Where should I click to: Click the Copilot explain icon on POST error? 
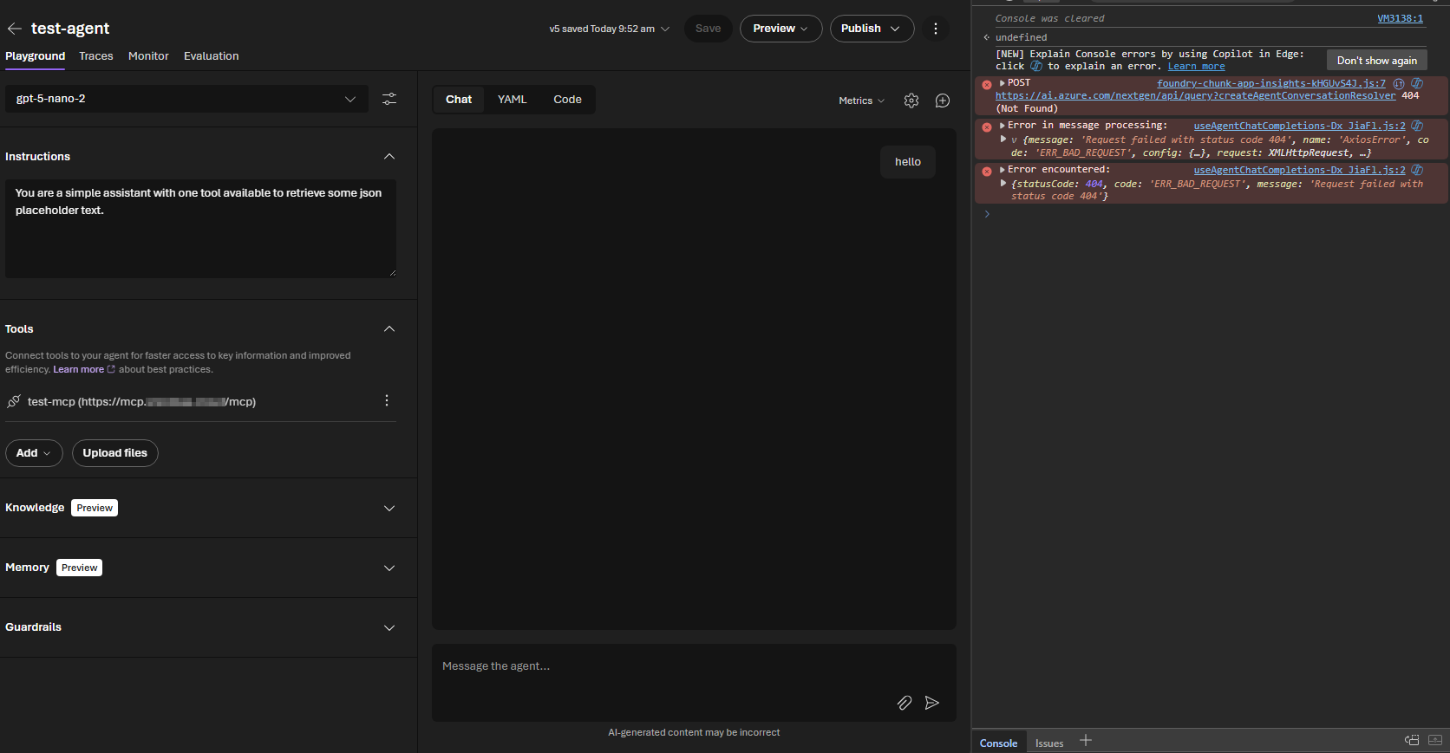point(1417,83)
